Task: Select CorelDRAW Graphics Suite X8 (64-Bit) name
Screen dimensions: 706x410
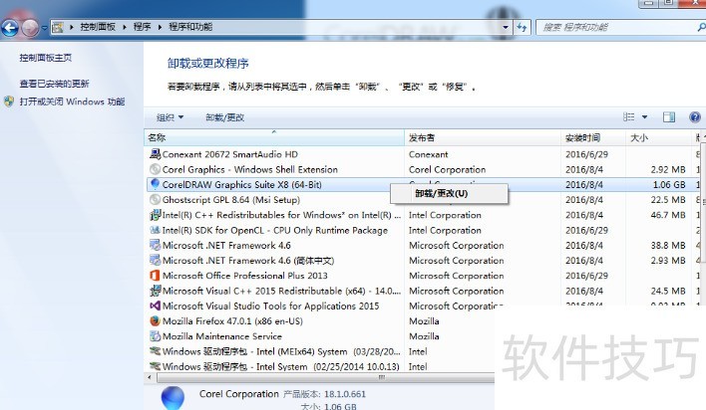Action: (x=241, y=185)
